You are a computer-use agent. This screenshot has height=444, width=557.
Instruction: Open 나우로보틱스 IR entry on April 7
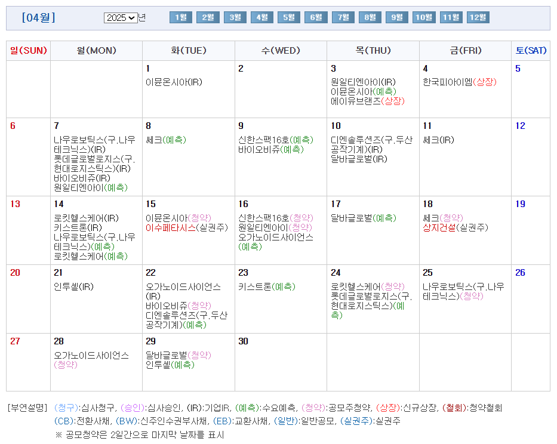point(94,144)
